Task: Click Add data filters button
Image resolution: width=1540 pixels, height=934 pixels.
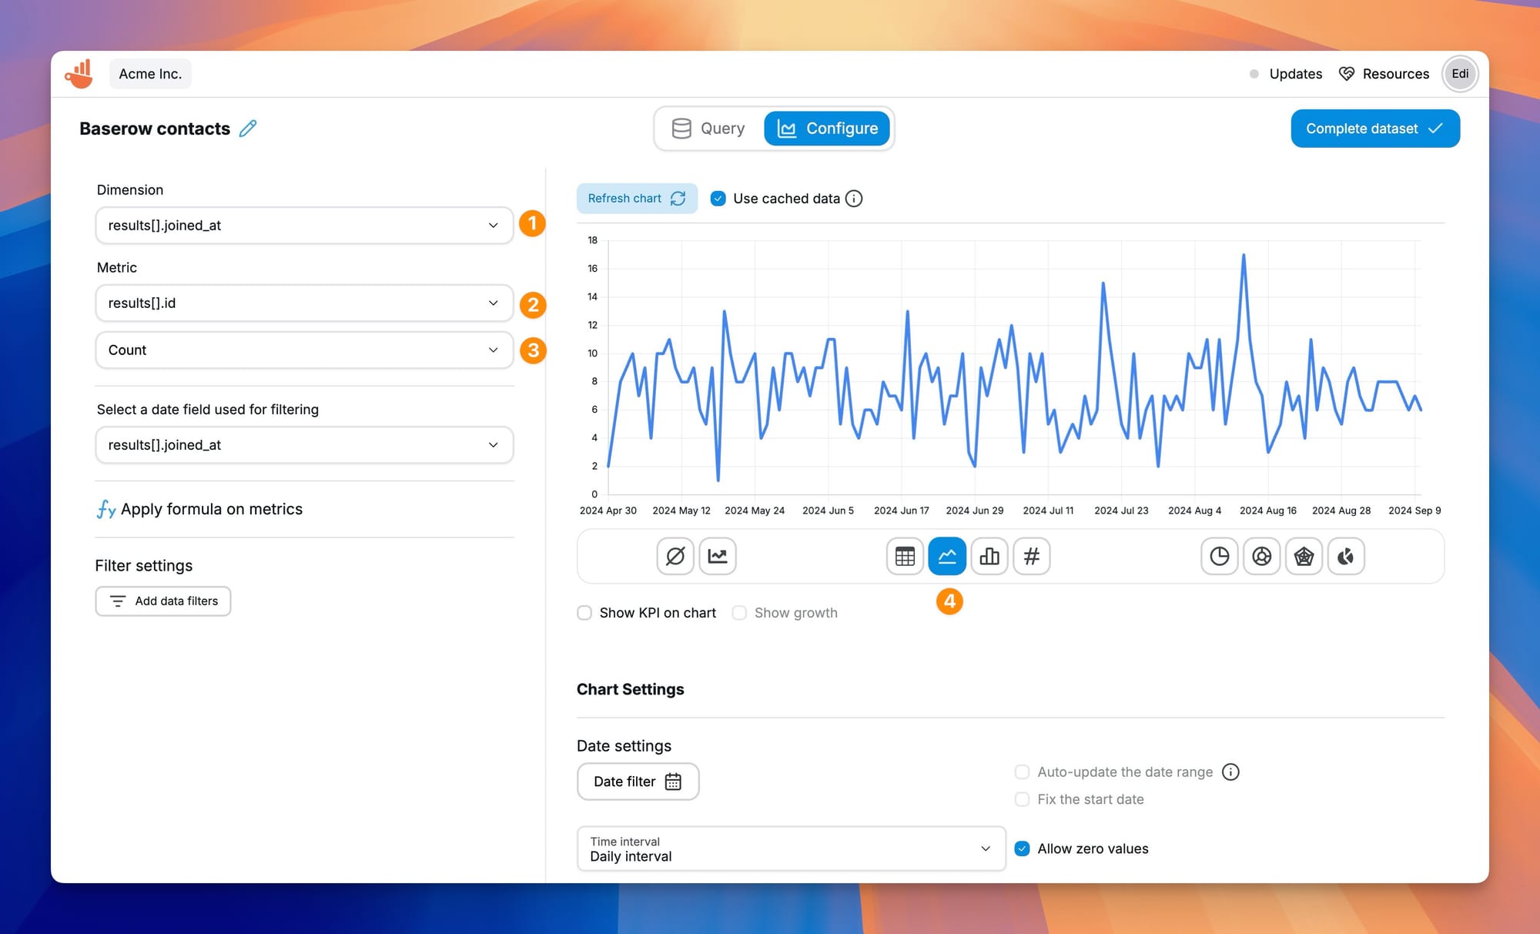Action: click(x=163, y=601)
